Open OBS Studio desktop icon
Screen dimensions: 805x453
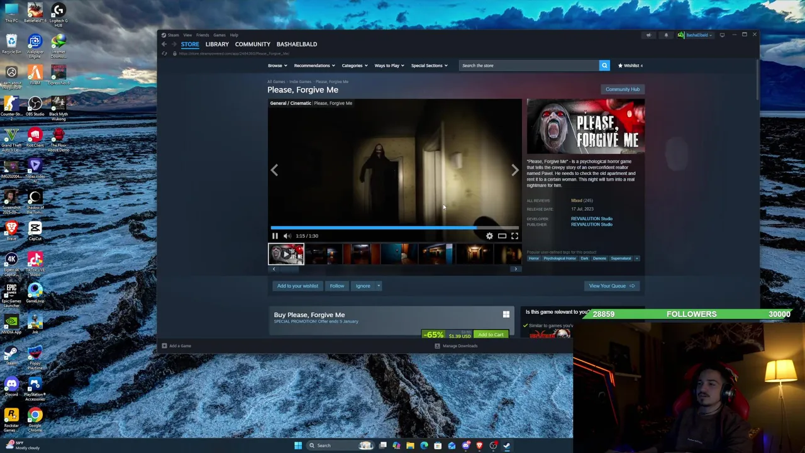pyautogui.click(x=35, y=106)
